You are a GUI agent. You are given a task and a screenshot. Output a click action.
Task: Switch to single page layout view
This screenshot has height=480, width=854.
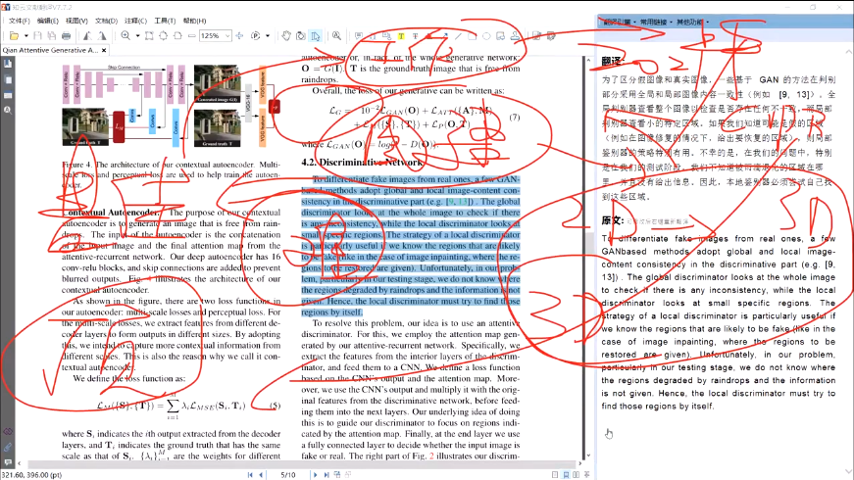554,474
